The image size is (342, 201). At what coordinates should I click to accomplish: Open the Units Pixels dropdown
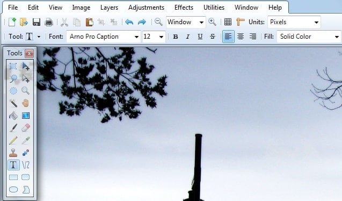(294, 22)
